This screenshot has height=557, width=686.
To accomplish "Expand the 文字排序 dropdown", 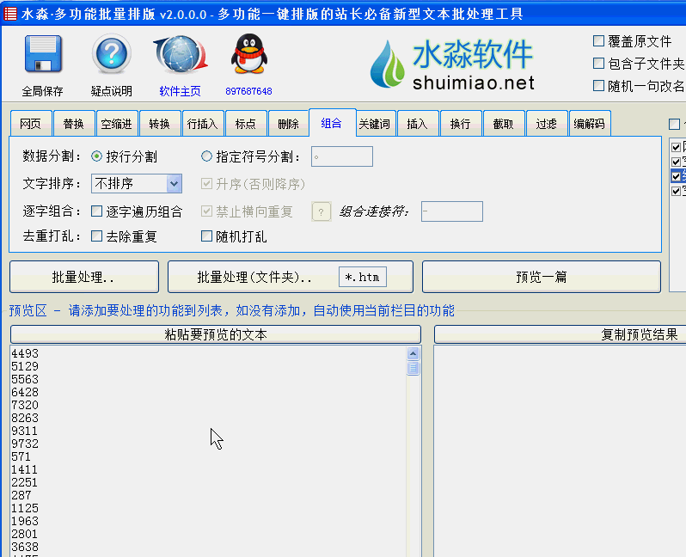I will click(174, 184).
